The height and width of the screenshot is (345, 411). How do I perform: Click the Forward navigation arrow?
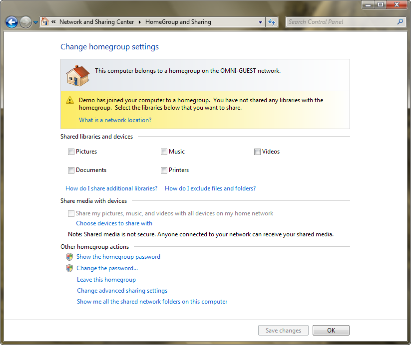[x=25, y=22]
